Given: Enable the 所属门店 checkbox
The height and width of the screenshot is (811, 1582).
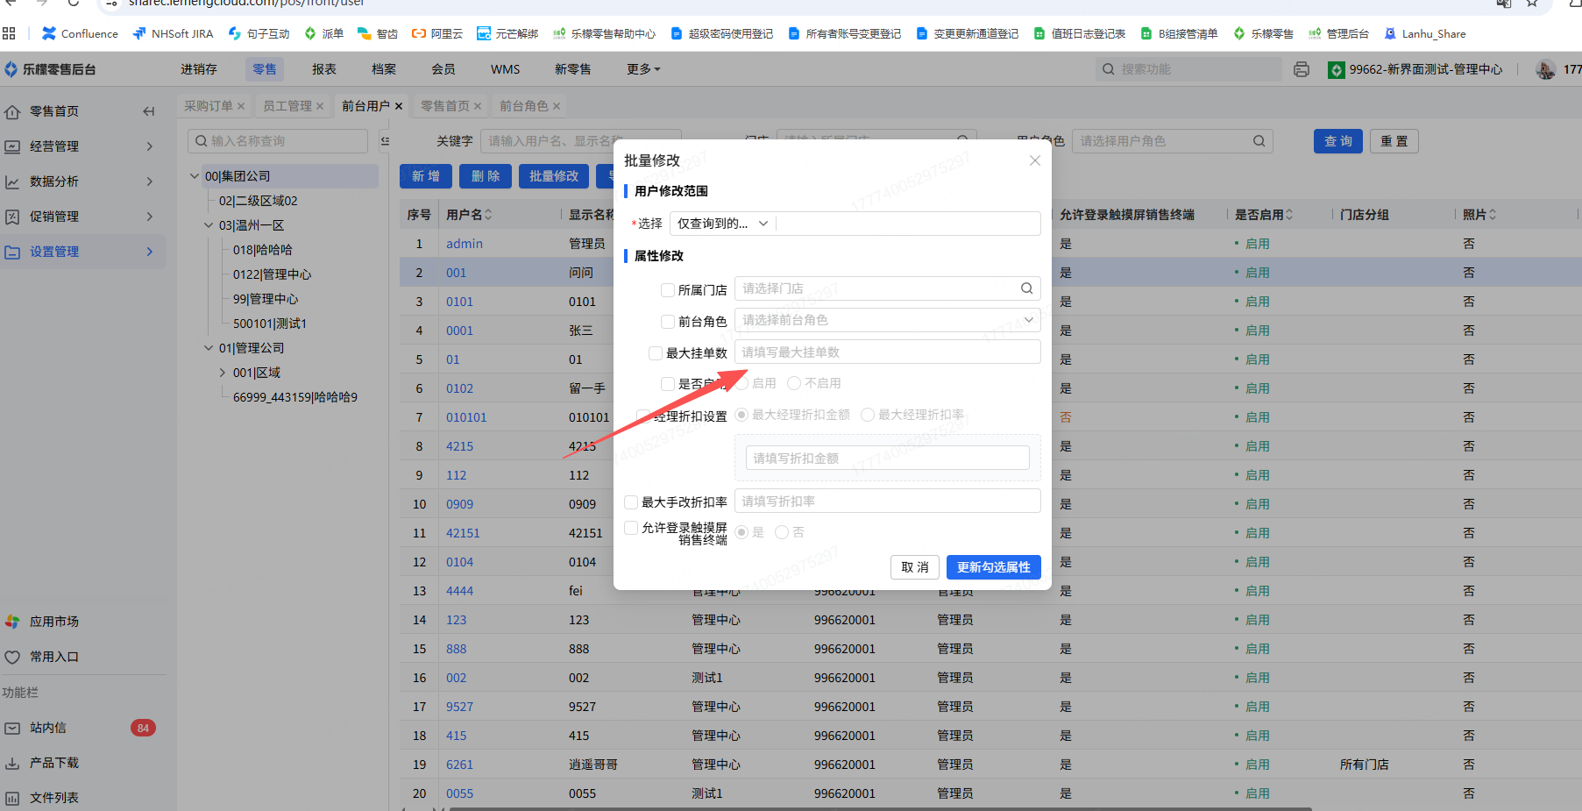Looking at the screenshot, I should pyautogui.click(x=668, y=290).
